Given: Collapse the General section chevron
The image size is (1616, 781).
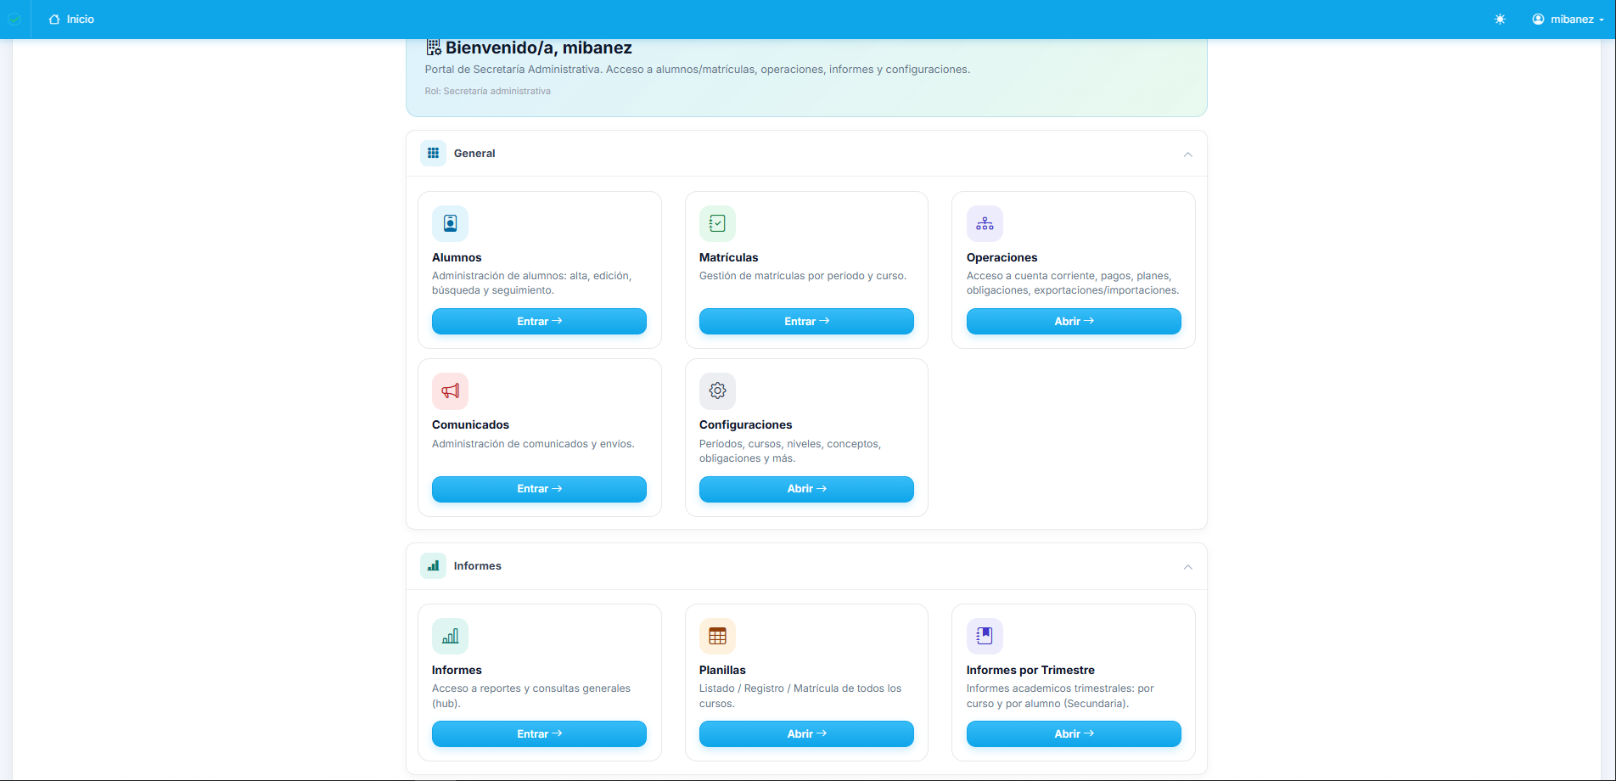Looking at the screenshot, I should click(x=1187, y=155).
